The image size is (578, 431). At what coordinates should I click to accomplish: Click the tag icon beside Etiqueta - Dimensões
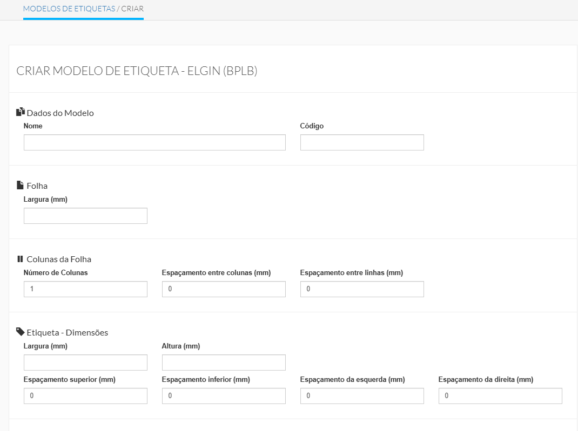pos(21,332)
